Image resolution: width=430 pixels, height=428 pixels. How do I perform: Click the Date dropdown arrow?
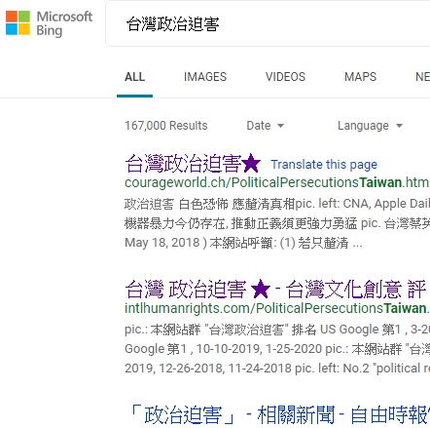(281, 126)
